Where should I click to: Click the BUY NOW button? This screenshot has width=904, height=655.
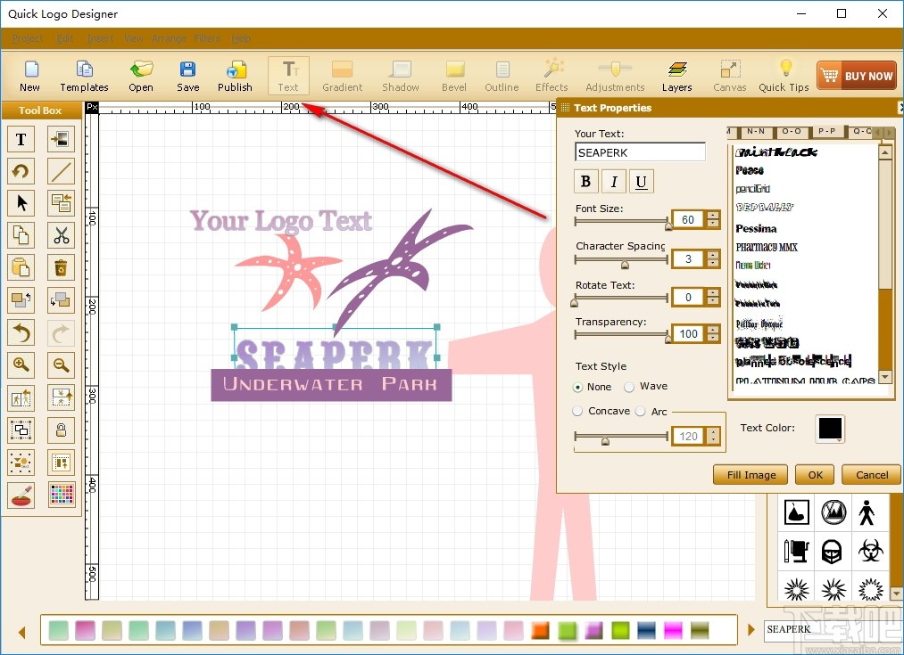point(856,76)
